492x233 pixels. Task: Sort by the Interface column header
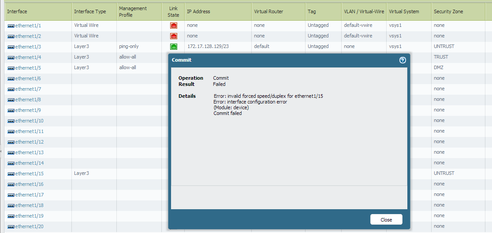click(38, 11)
